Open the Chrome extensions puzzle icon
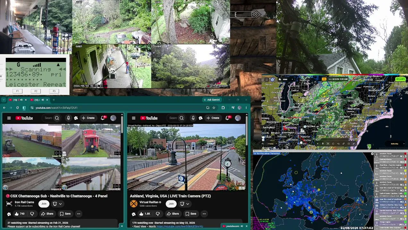This screenshot has height=230, width=408. pos(223,108)
